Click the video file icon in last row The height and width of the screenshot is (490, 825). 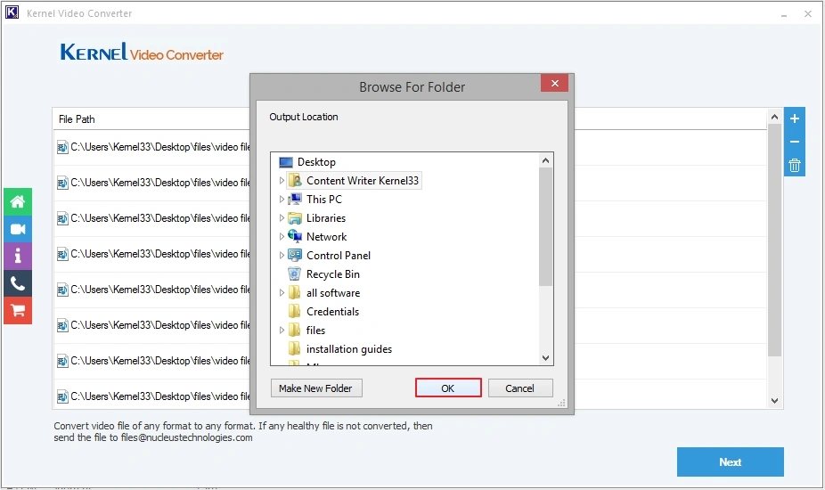62,396
